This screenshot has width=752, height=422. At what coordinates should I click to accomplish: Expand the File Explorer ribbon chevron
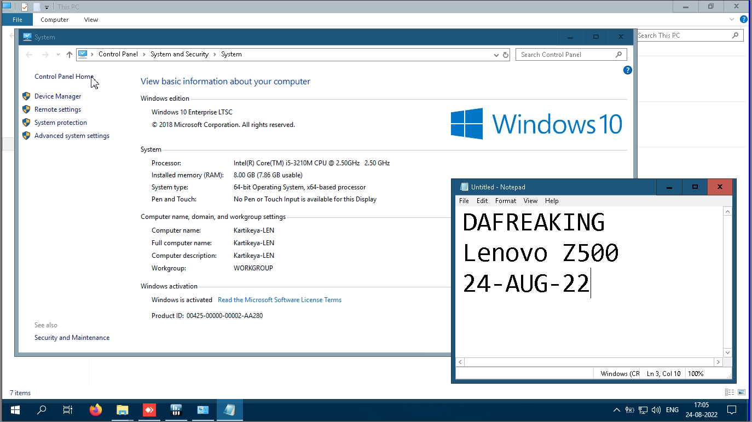(732, 19)
